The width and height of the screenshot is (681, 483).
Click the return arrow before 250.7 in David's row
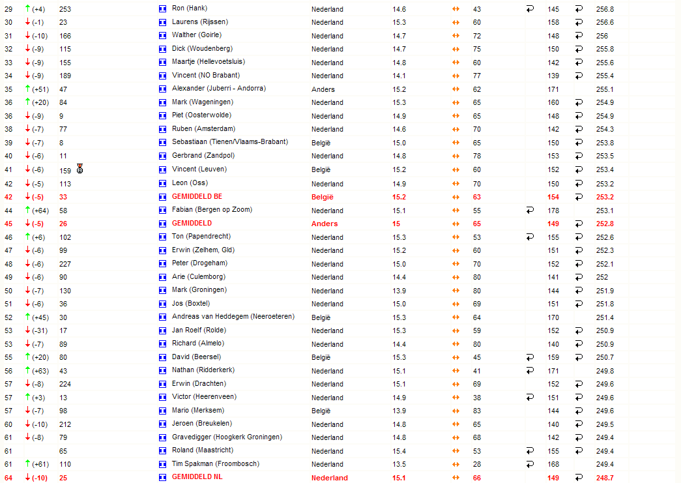pos(579,357)
